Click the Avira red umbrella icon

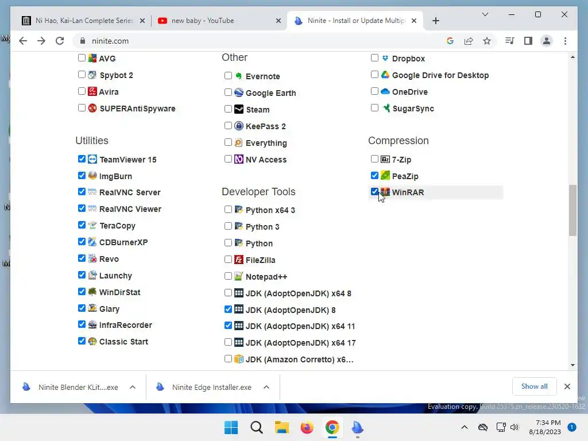(x=92, y=91)
